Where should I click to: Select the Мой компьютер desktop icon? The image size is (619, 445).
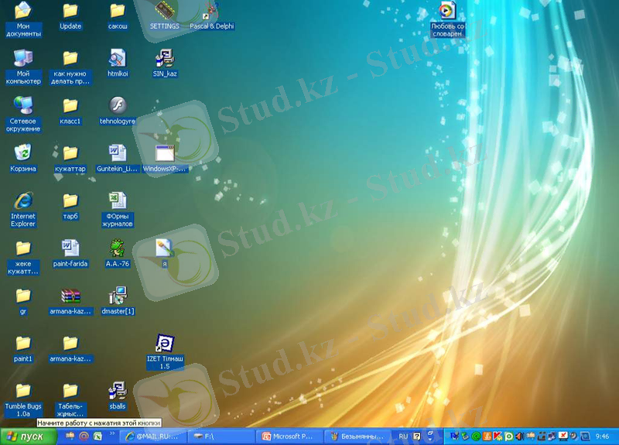pos(23,59)
